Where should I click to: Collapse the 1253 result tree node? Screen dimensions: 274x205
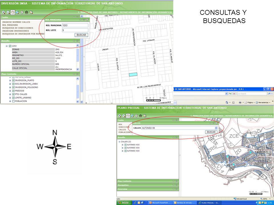(x=7, y=46)
